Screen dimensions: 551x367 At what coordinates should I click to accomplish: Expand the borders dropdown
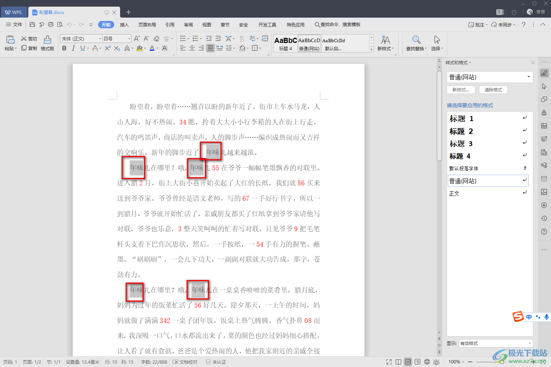pos(260,48)
